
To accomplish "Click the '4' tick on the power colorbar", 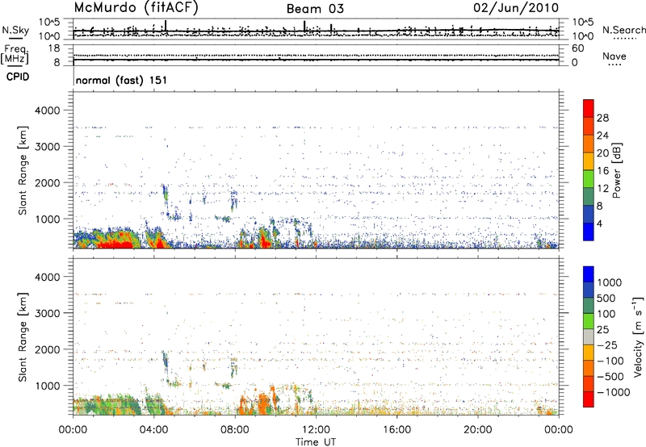I will coord(599,223).
